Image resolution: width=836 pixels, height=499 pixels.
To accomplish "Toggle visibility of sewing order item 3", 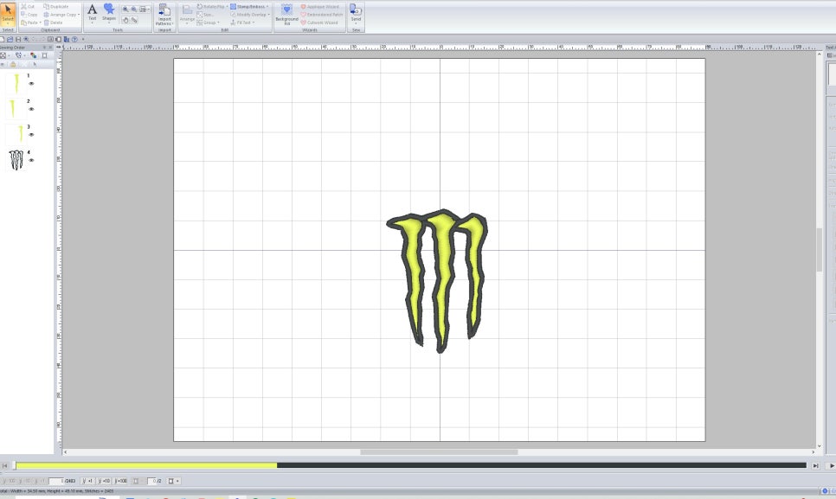I will coord(31,135).
